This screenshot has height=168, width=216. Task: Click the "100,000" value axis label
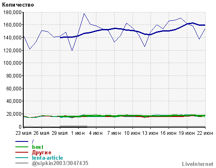point(12,63)
